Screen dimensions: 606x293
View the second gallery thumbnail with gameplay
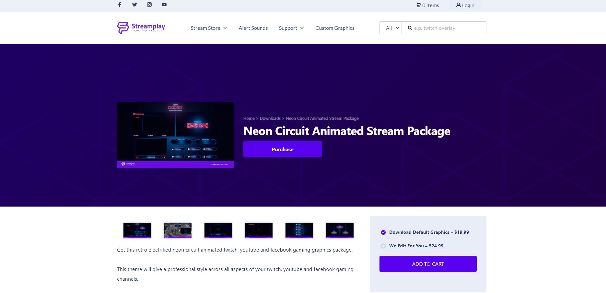(x=178, y=231)
